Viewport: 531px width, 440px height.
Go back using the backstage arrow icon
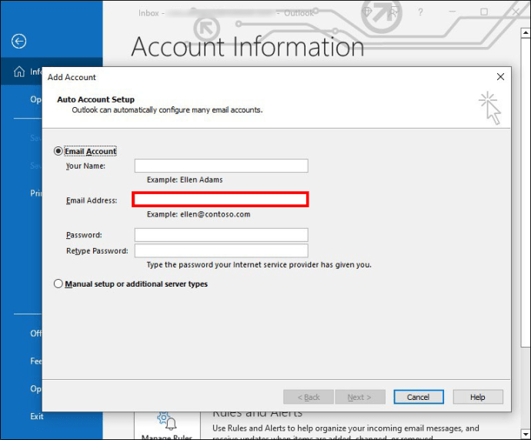(x=18, y=42)
